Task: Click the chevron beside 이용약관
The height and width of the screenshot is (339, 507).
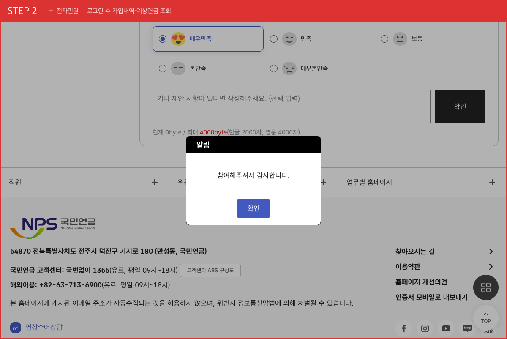Action: click(x=491, y=267)
